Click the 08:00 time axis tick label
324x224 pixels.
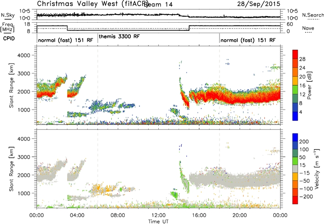tap(118, 216)
